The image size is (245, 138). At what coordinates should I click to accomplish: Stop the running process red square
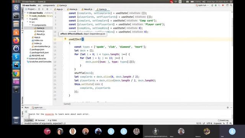223,5
